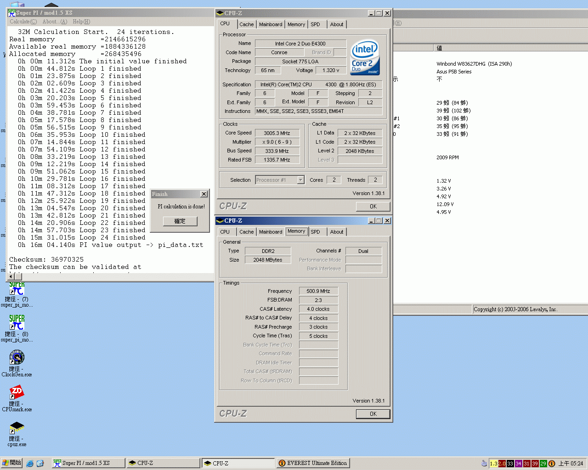The height and width of the screenshot is (470, 588).
Task: Click OK in lower CPU-Z Memory window
Action: coord(373,414)
